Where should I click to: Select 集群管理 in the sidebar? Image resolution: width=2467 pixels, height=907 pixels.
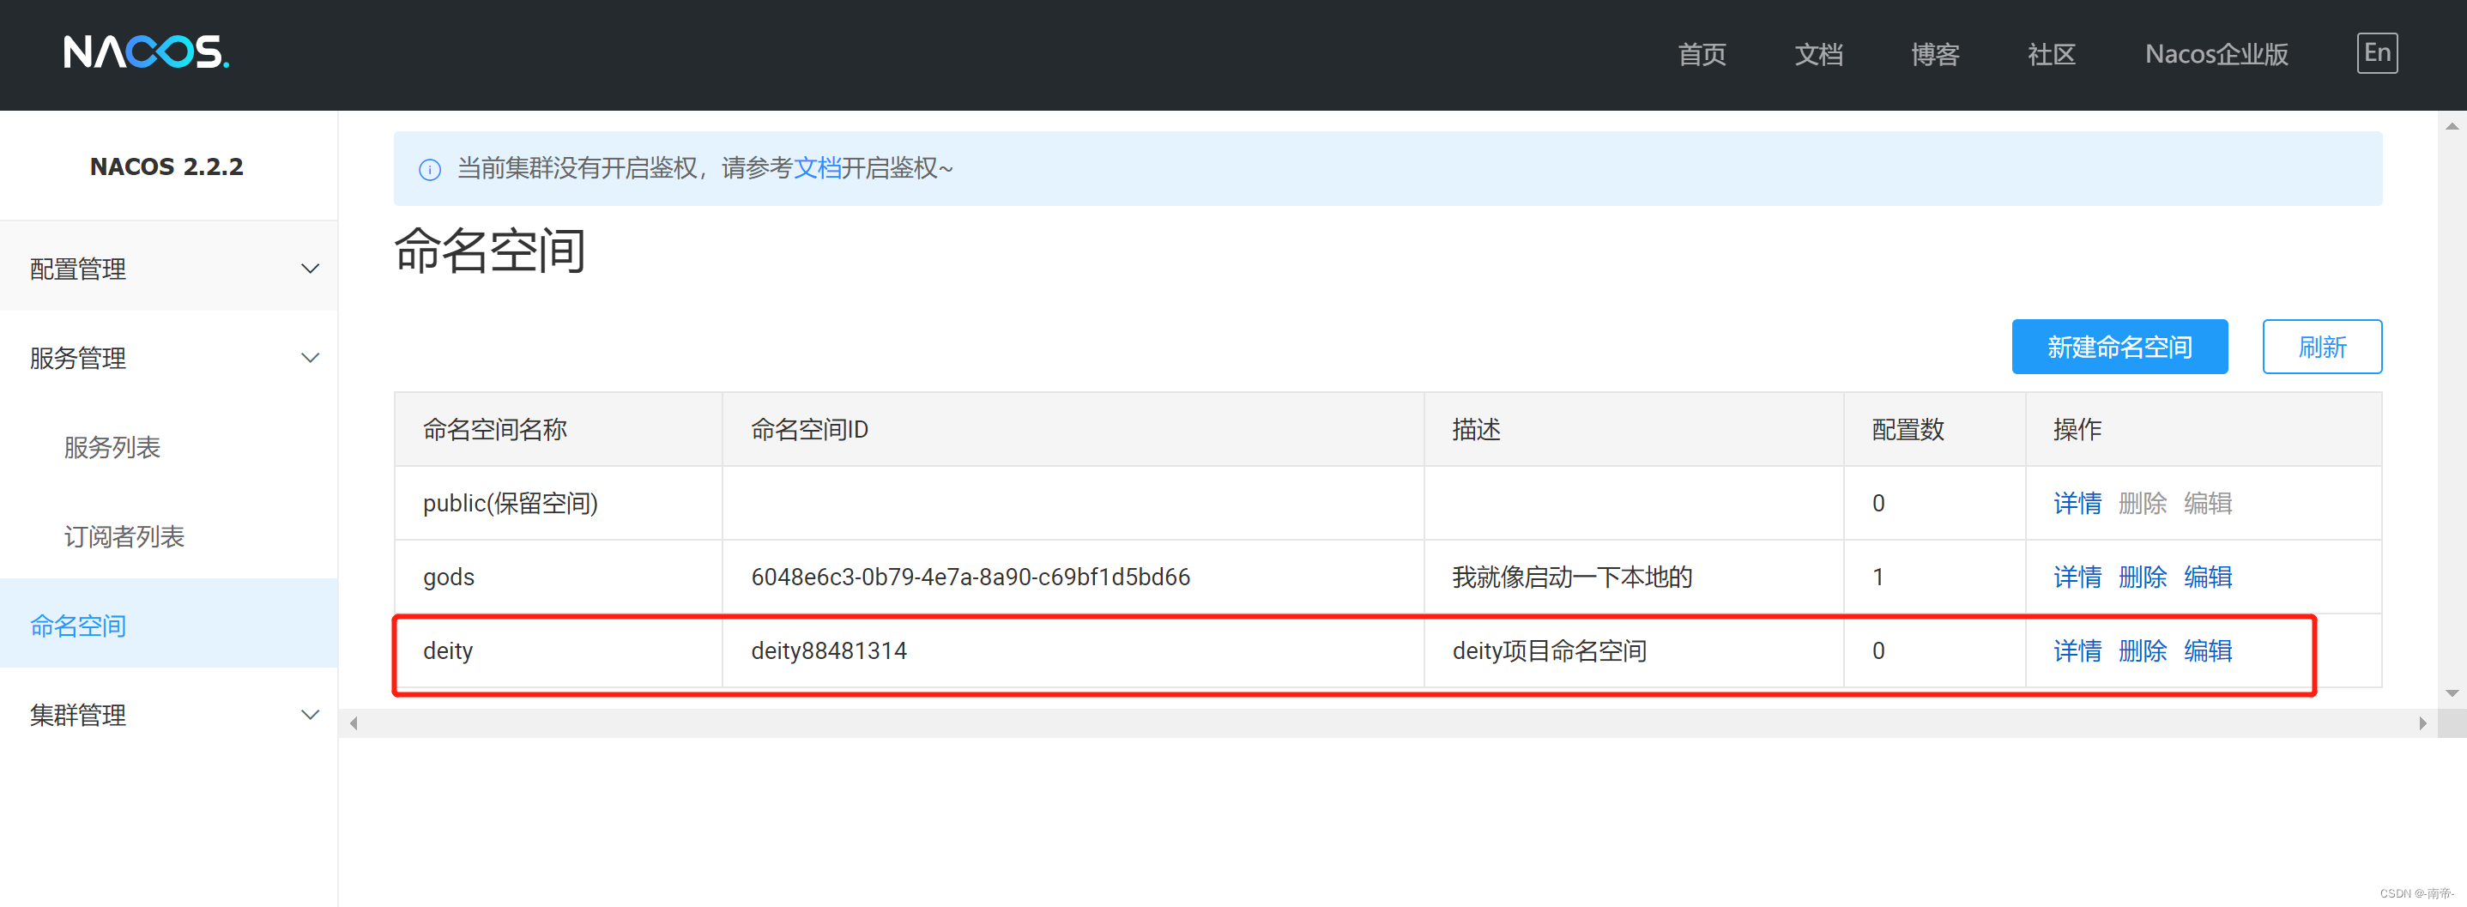point(168,715)
